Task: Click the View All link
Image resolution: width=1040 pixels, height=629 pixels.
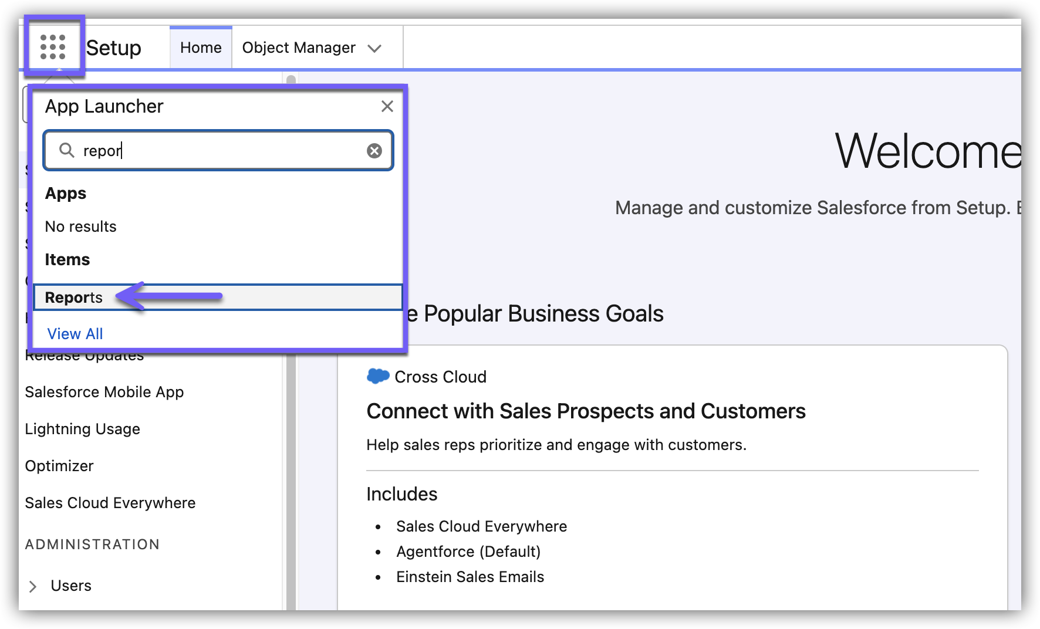Action: [75, 334]
